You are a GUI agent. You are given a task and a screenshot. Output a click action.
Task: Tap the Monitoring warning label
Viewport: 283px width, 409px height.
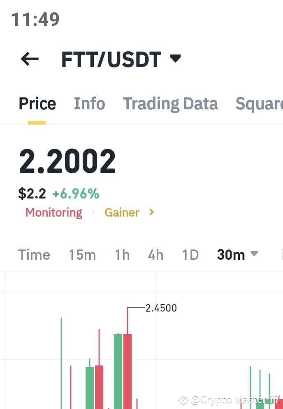pyautogui.click(x=53, y=212)
